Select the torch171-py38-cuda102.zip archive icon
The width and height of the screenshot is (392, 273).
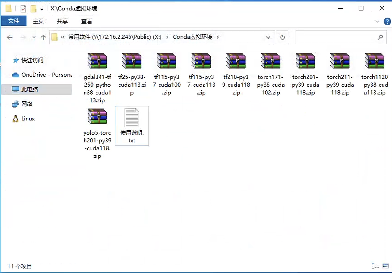click(x=270, y=61)
